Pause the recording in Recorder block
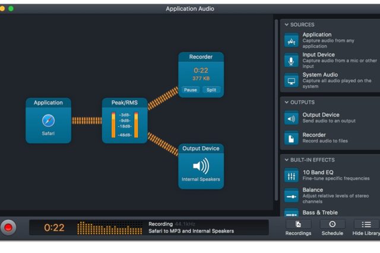The width and height of the screenshot is (380, 253). [191, 90]
